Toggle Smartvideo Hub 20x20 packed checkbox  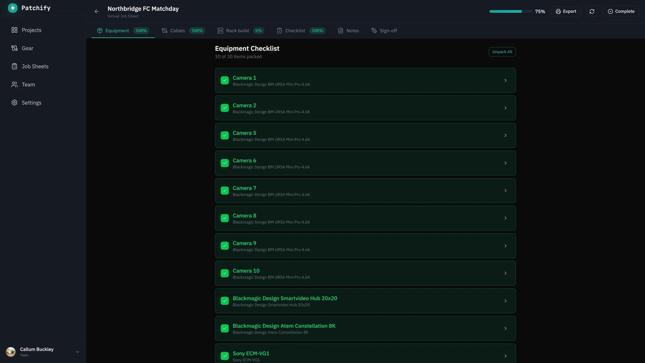point(225,301)
